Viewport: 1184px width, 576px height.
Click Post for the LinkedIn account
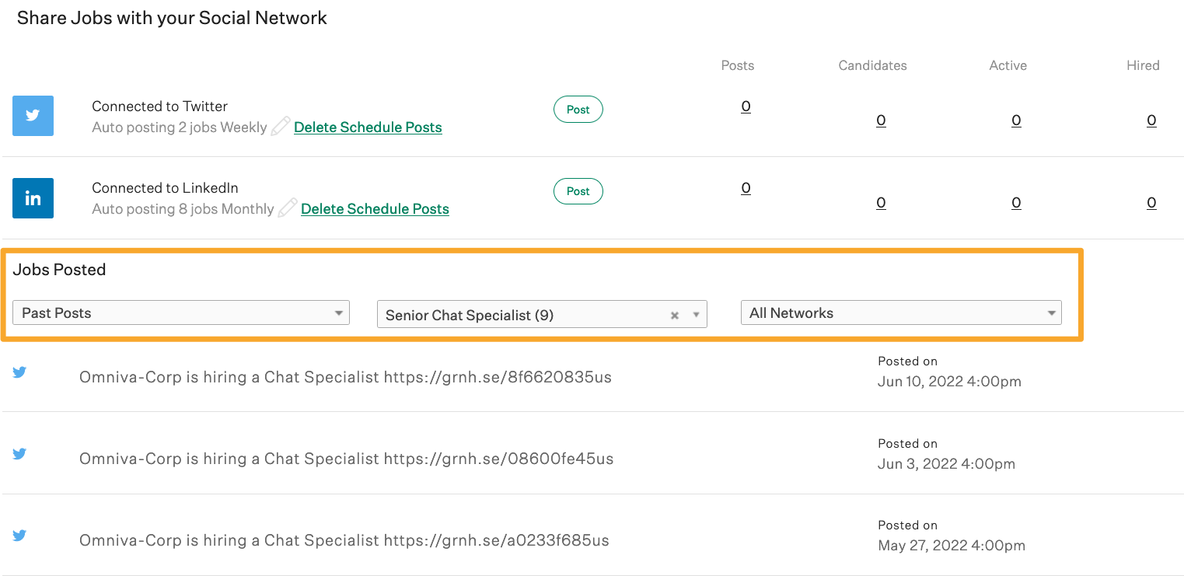tap(578, 190)
